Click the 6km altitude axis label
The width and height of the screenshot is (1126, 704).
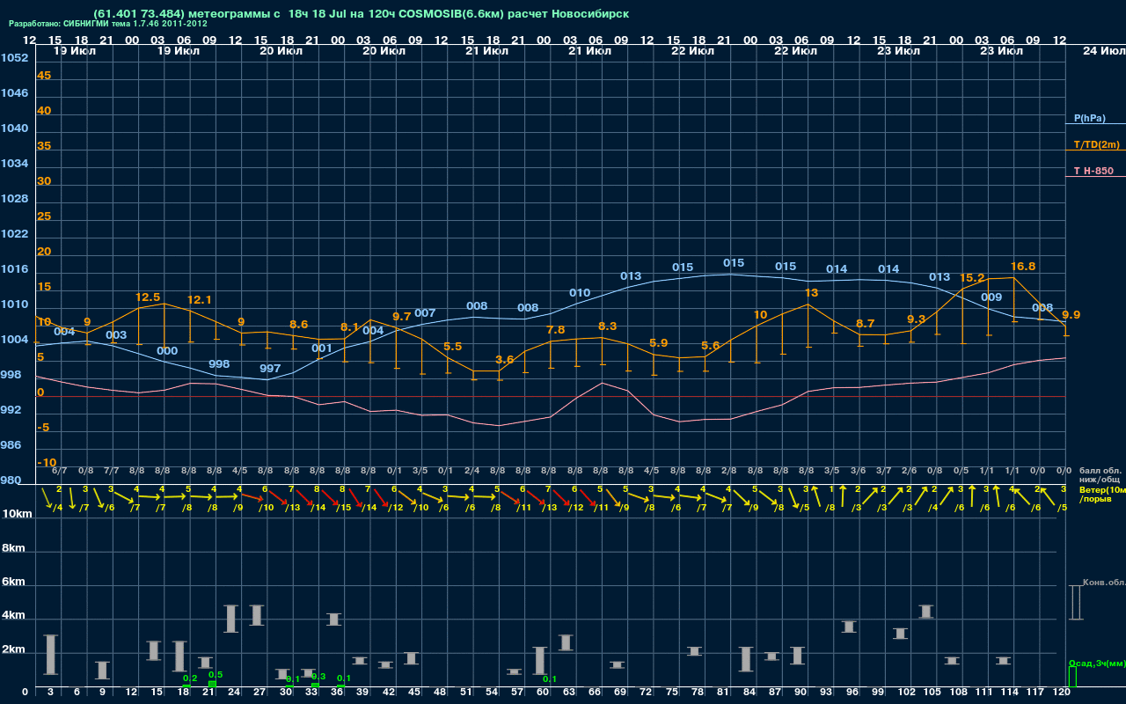(12, 583)
